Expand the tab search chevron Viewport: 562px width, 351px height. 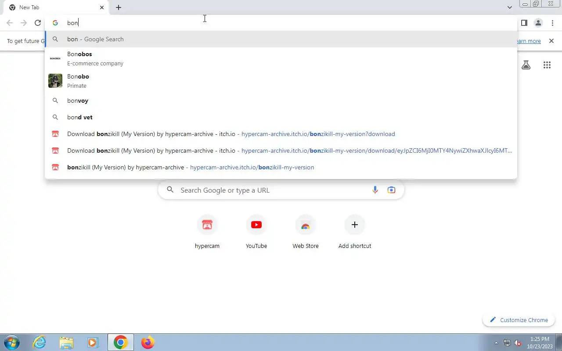[x=509, y=7]
